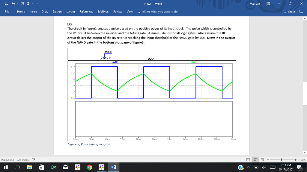Open the Mailings ribbon tab

coord(103,11)
